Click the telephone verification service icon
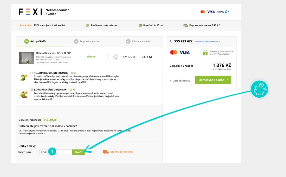The height and width of the screenshot is (177, 286). tap(24, 78)
